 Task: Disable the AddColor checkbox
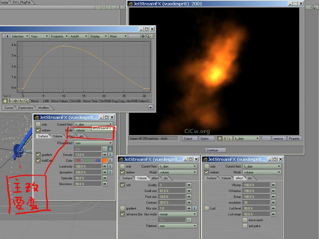click(x=38, y=161)
